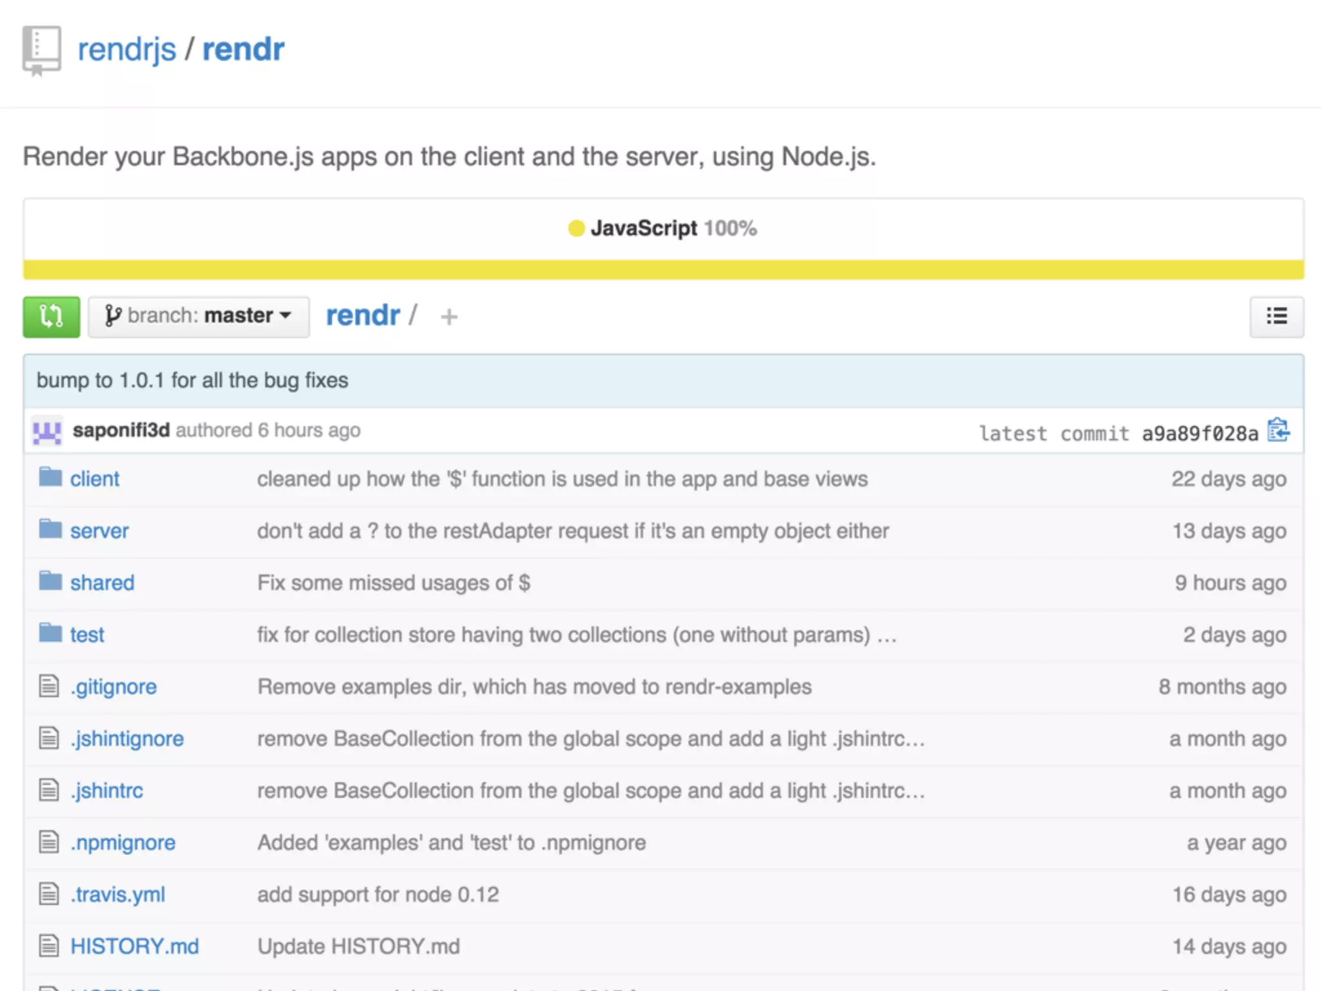Click '9 hours ago' timestamp on shared row
Viewport: 1321px width, 991px height.
click(1230, 583)
